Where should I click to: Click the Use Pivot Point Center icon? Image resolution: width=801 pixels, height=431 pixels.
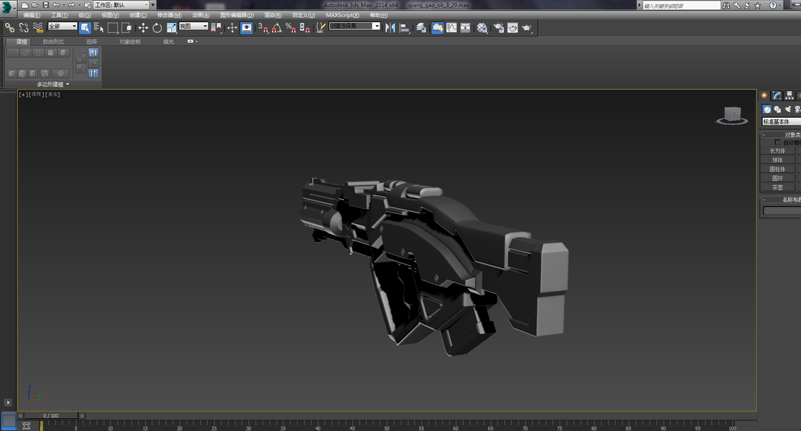(216, 27)
